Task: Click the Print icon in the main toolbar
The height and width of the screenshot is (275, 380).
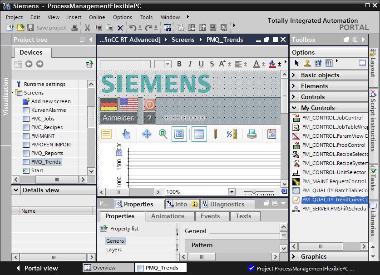Action: coord(74,28)
